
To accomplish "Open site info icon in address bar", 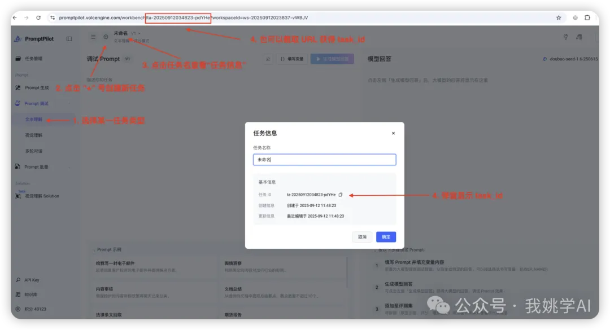I will pyautogui.click(x=53, y=17).
